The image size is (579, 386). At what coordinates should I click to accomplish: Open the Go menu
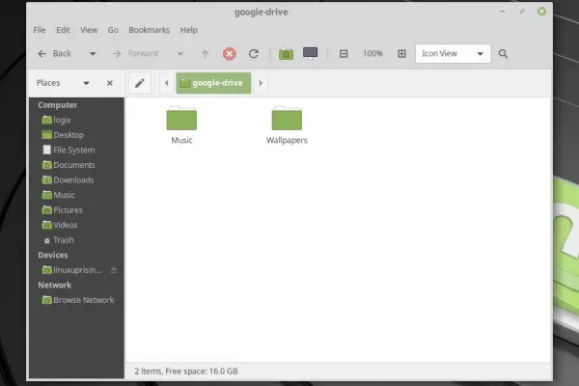(113, 30)
